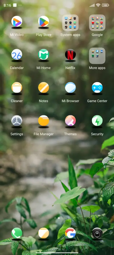The width and height of the screenshot is (114, 255).
Task: Open the System apps folder
Action: tap(70, 23)
